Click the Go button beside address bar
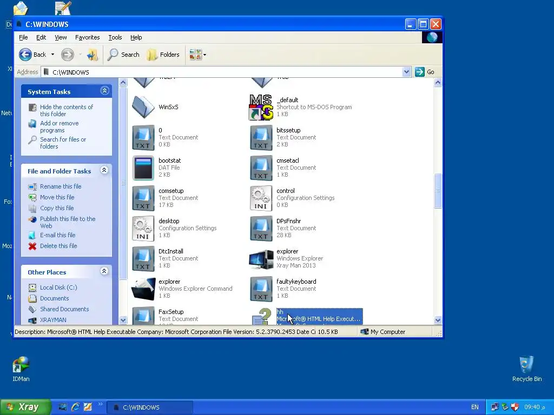Image resolution: width=554 pixels, height=415 pixels. pyautogui.click(x=425, y=72)
